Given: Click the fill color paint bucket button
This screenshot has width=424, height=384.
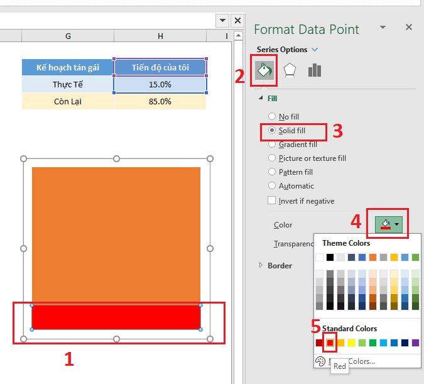Looking at the screenshot, I should click(x=385, y=224).
